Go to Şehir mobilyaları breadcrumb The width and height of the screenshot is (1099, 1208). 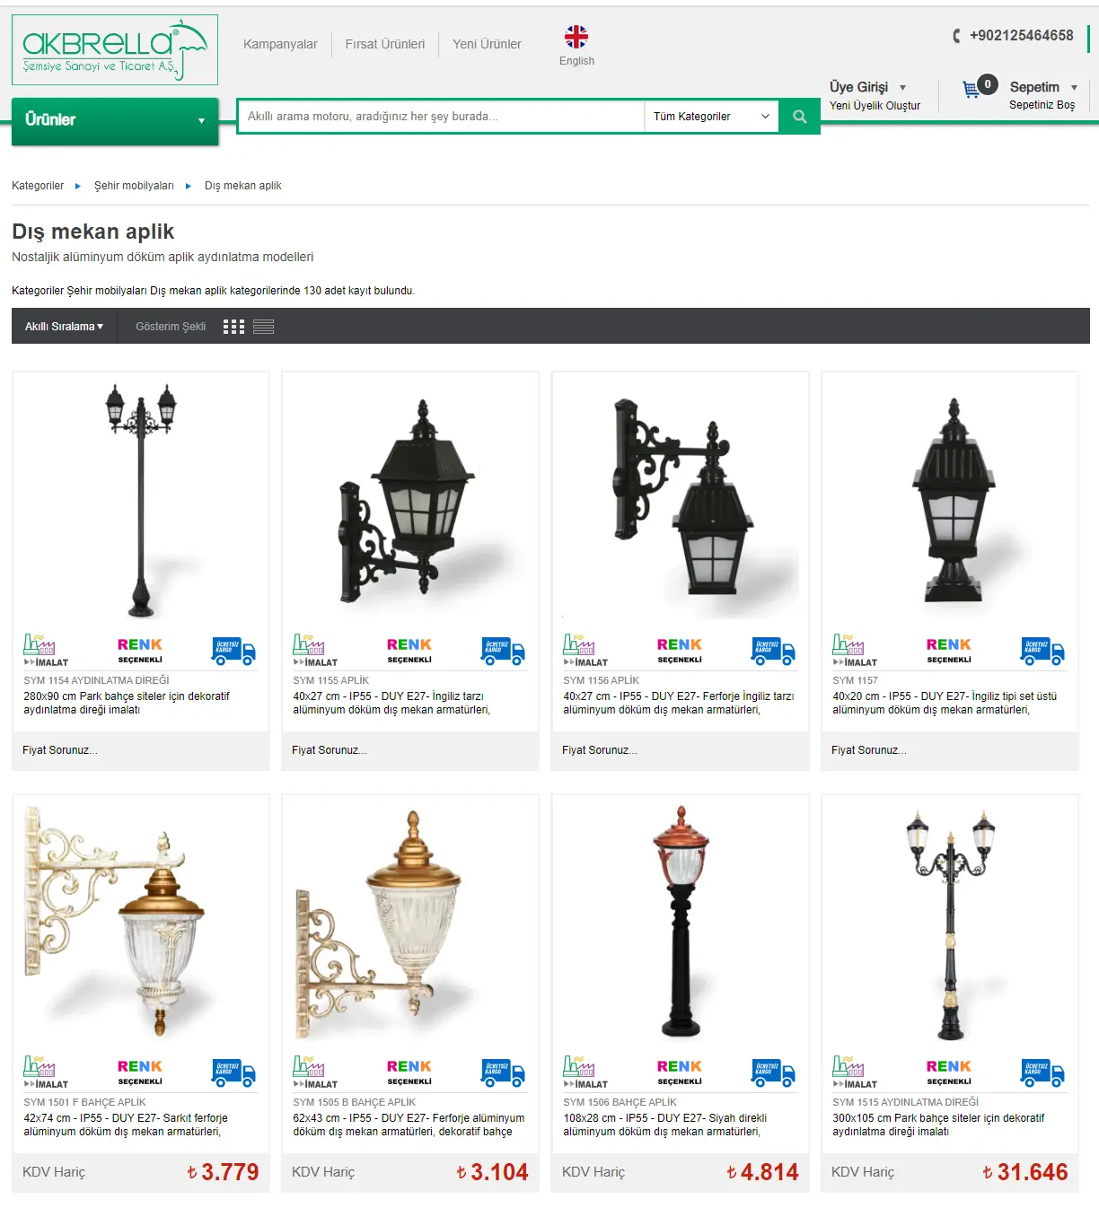click(134, 186)
